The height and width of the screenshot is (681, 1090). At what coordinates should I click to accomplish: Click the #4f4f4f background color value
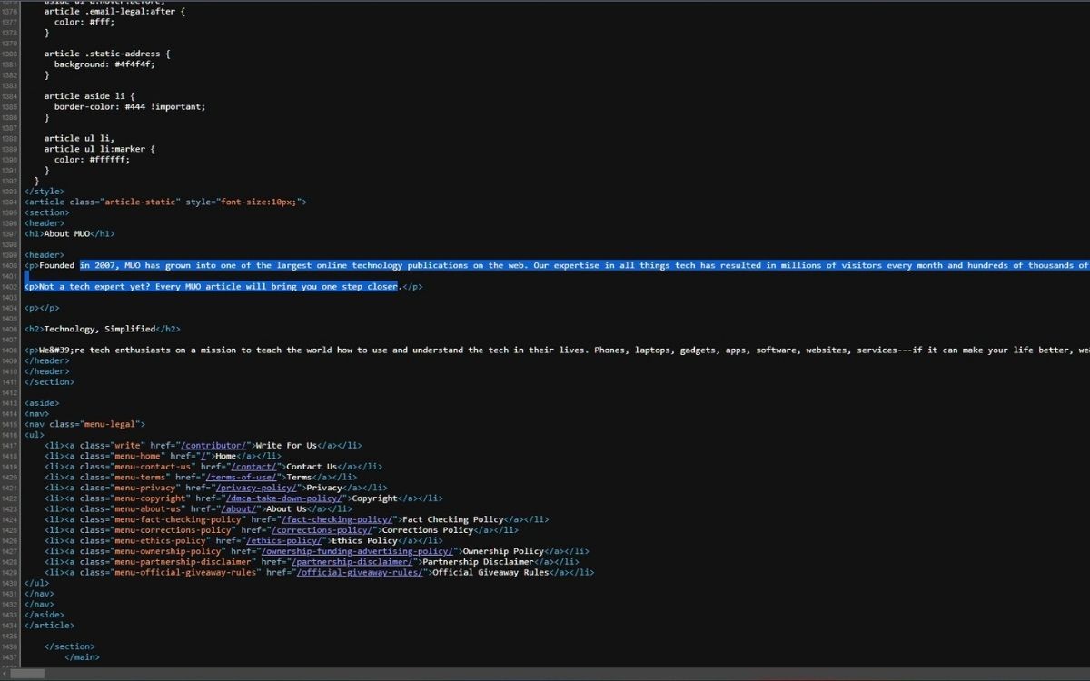[x=134, y=64]
